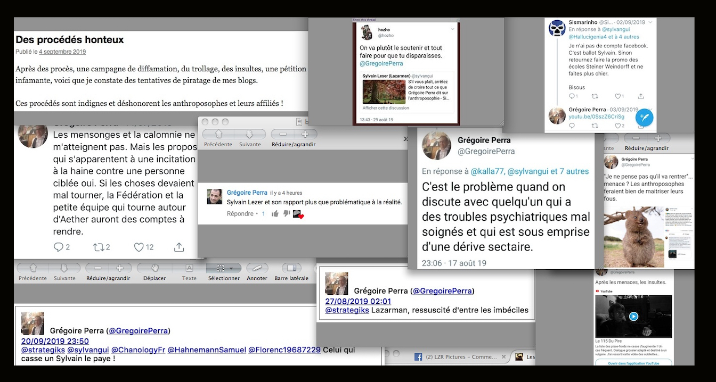The height and width of the screenshot is (382, 716).
Task: Select the Texte tool in Preview toolbar
Action: (x=189, y=268)
